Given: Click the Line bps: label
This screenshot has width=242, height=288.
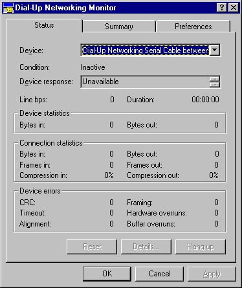Looking at the screenshot, I should [33, 100].
